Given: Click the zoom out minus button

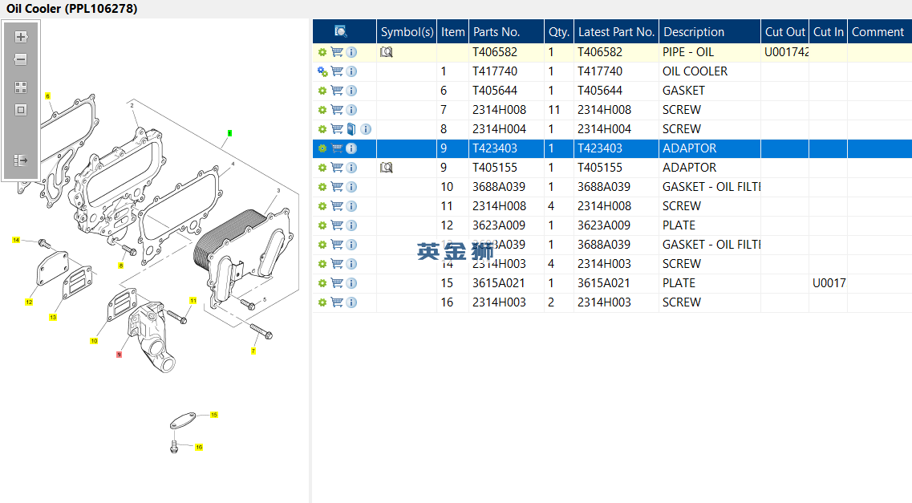Looking at the screenshot, I should 21,59.
